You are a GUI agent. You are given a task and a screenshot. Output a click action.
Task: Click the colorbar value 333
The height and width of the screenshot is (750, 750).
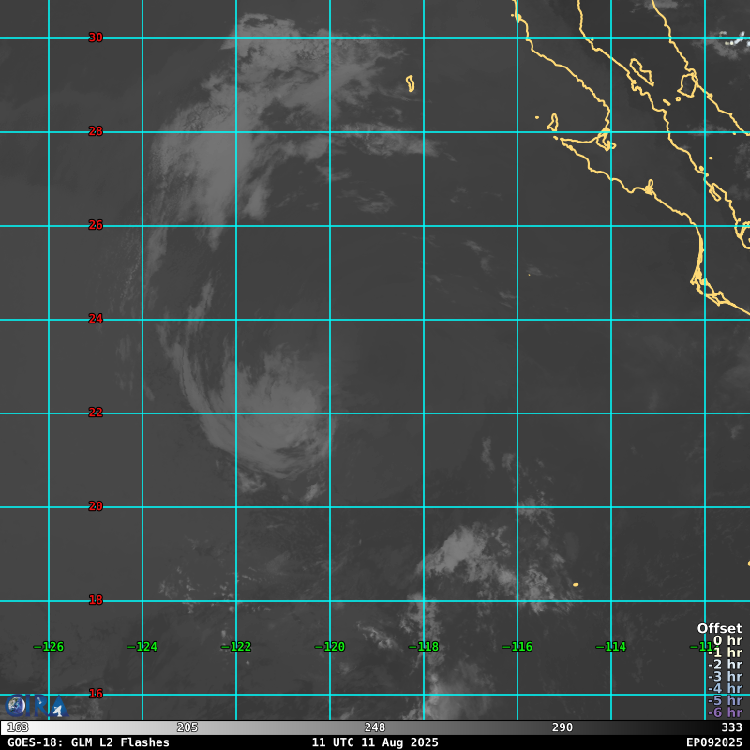[732, 727]
